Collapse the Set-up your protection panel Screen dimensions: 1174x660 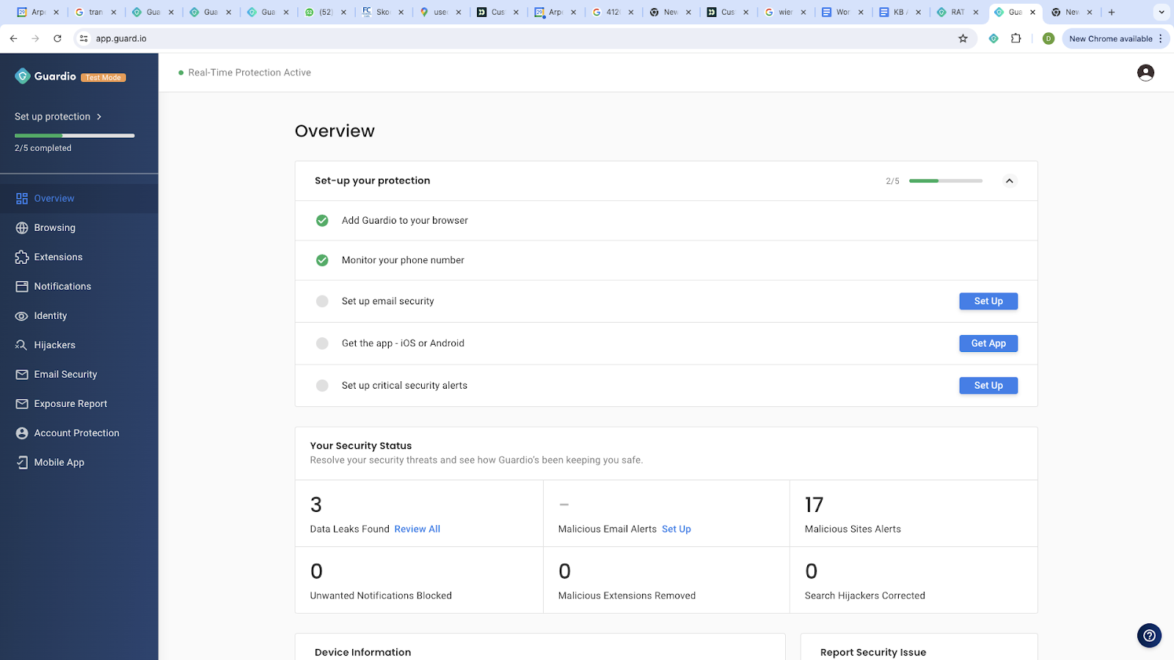[x=1009, y=180]
